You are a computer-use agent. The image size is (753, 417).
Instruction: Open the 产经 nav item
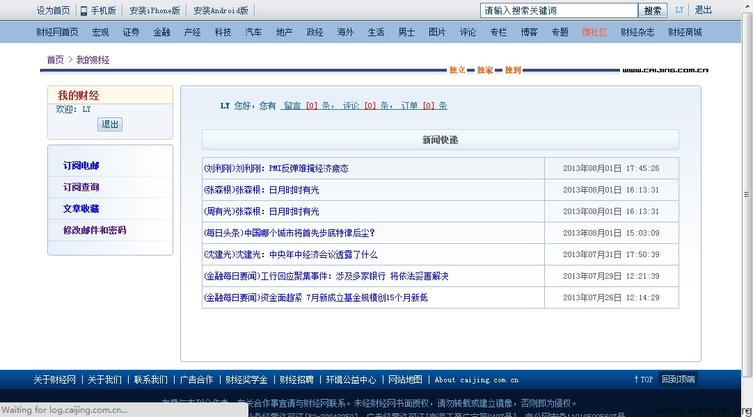pyautogui.click(x=192, y=32)
